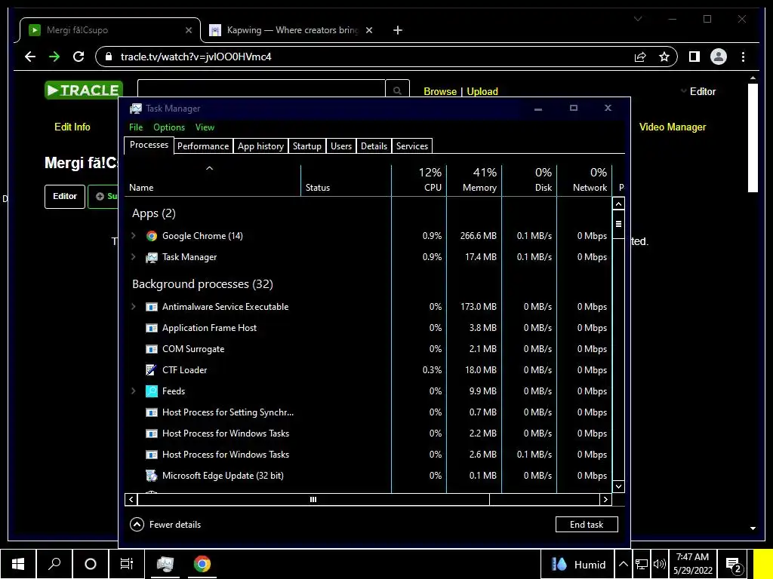
Task: Open the View menu in Task Manager
Action: coord(205,127)
